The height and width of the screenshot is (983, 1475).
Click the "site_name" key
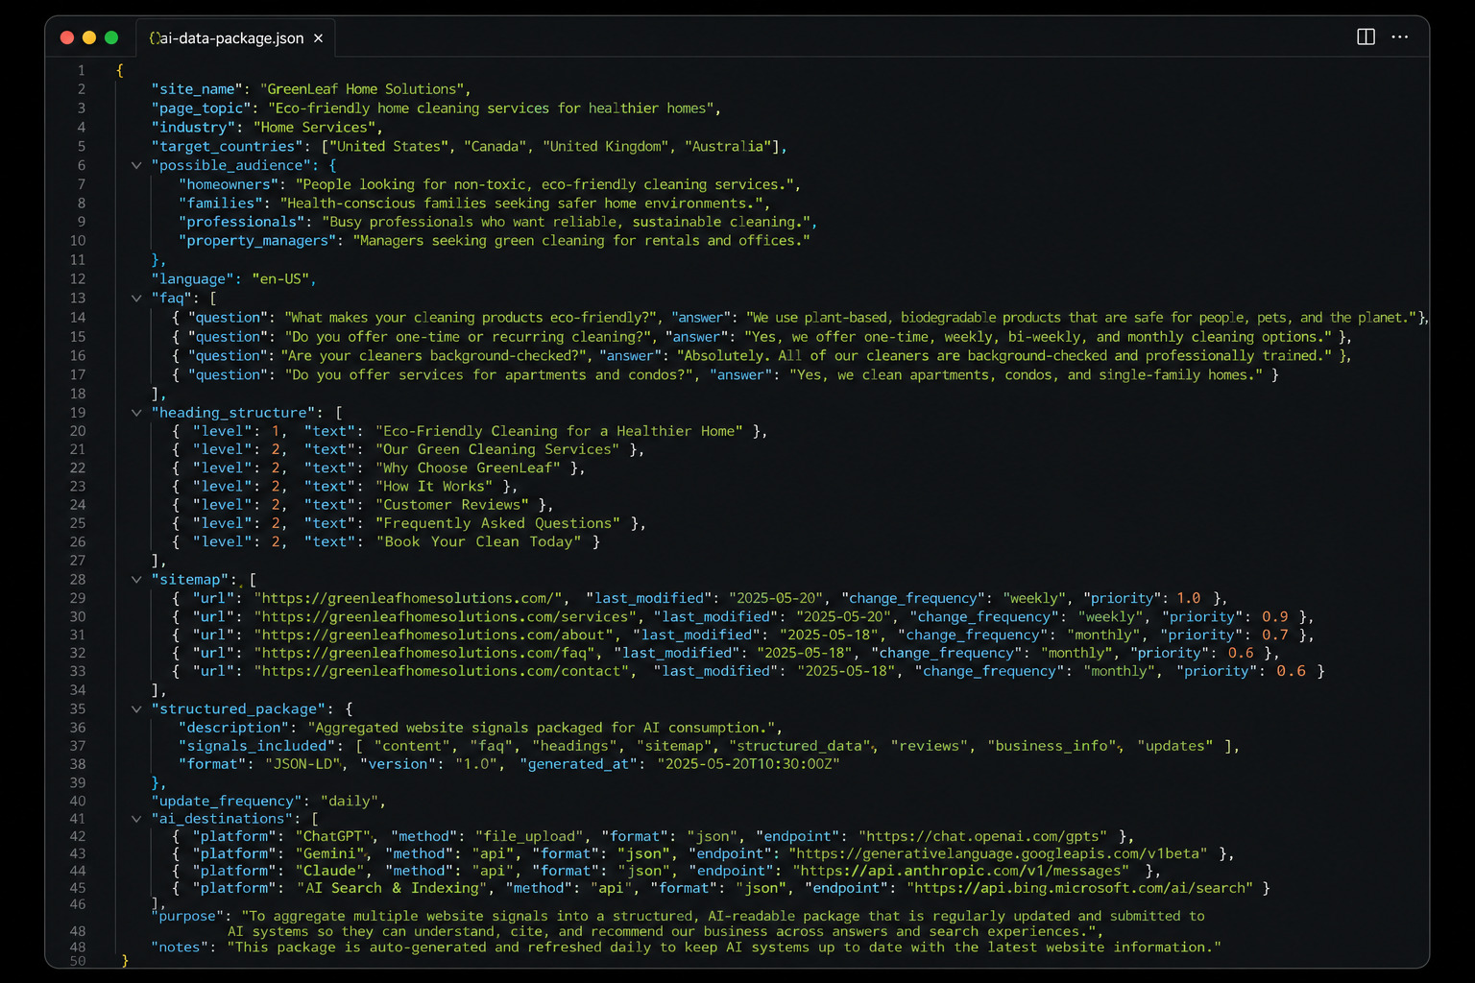(197, 89)
